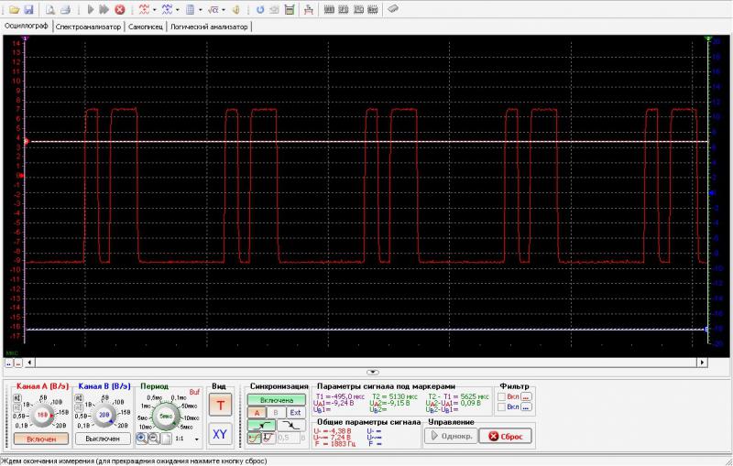Select falling edge trigger icon
This screenshot has width=733, height=466.
click(x=291, y=425)
